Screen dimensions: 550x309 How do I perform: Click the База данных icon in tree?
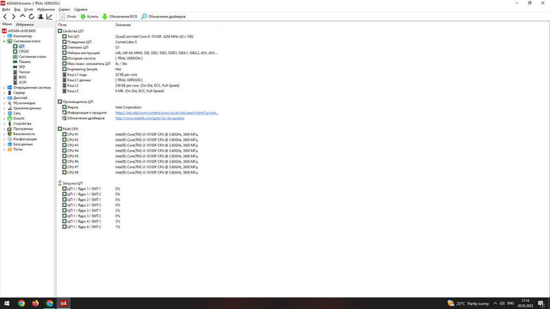[10, 144]
